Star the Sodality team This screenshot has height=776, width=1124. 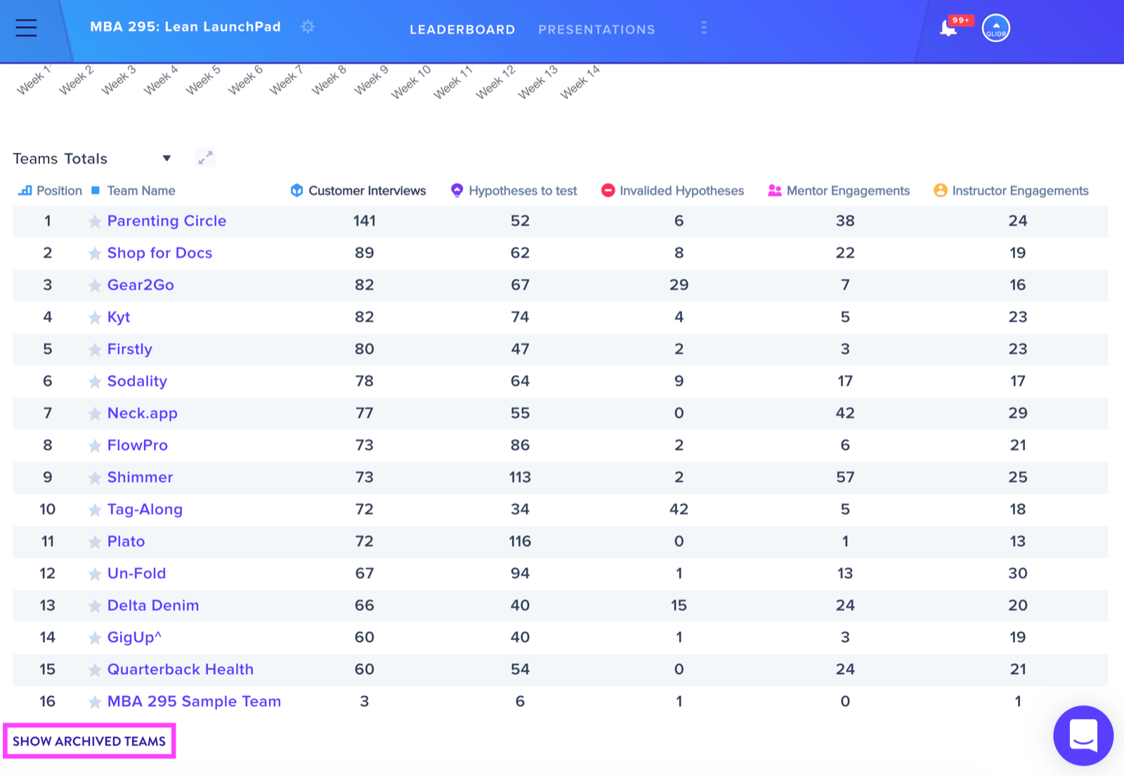pyautogui.click(x=95, y=382)
